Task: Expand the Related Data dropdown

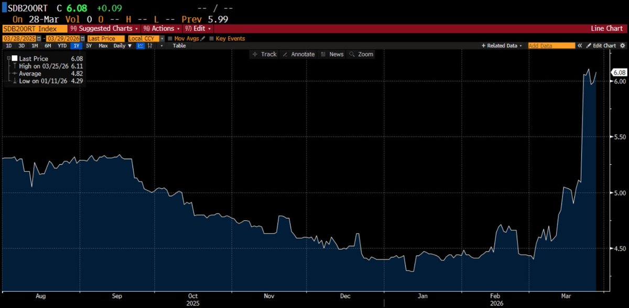Action: [502, 45]
